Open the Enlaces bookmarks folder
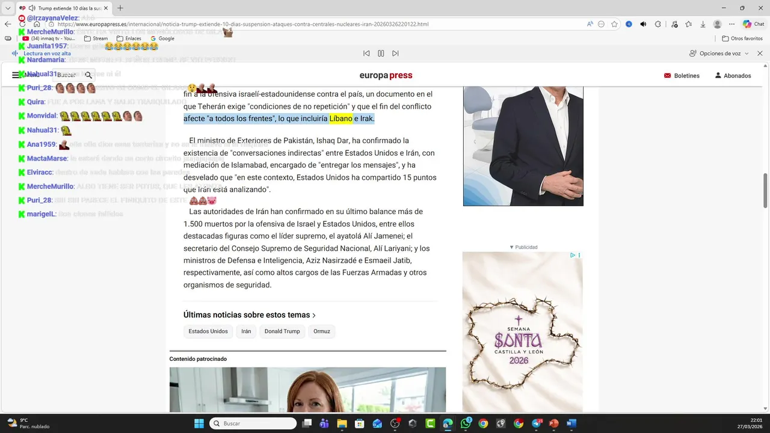Screen dimensions: 770x433 (x=129, y=38)
